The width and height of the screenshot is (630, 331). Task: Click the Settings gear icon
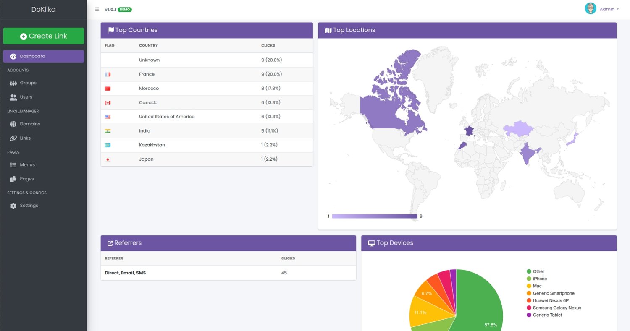click(13, 206)
